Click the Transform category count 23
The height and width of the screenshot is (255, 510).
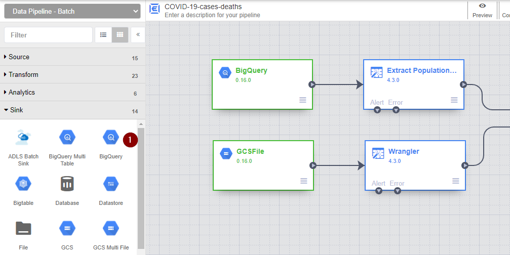click(x=135, y=76)
